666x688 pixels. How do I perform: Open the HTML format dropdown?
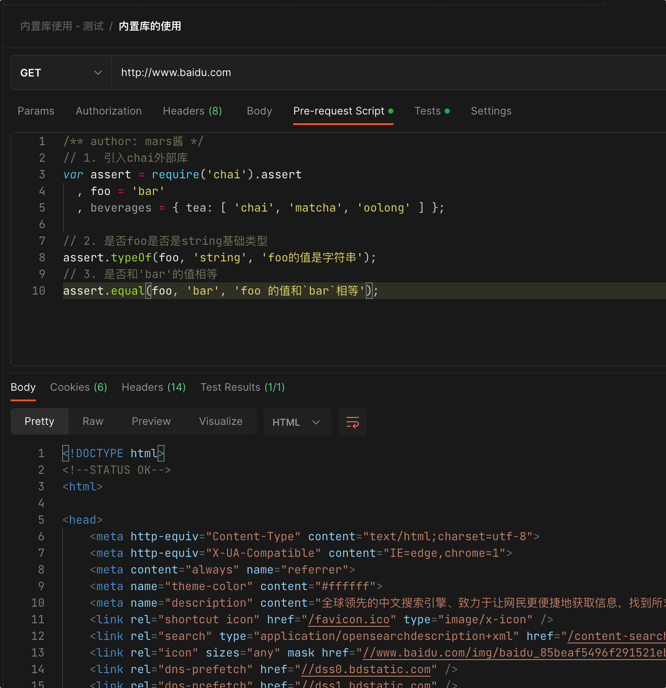tap(297, 422)
